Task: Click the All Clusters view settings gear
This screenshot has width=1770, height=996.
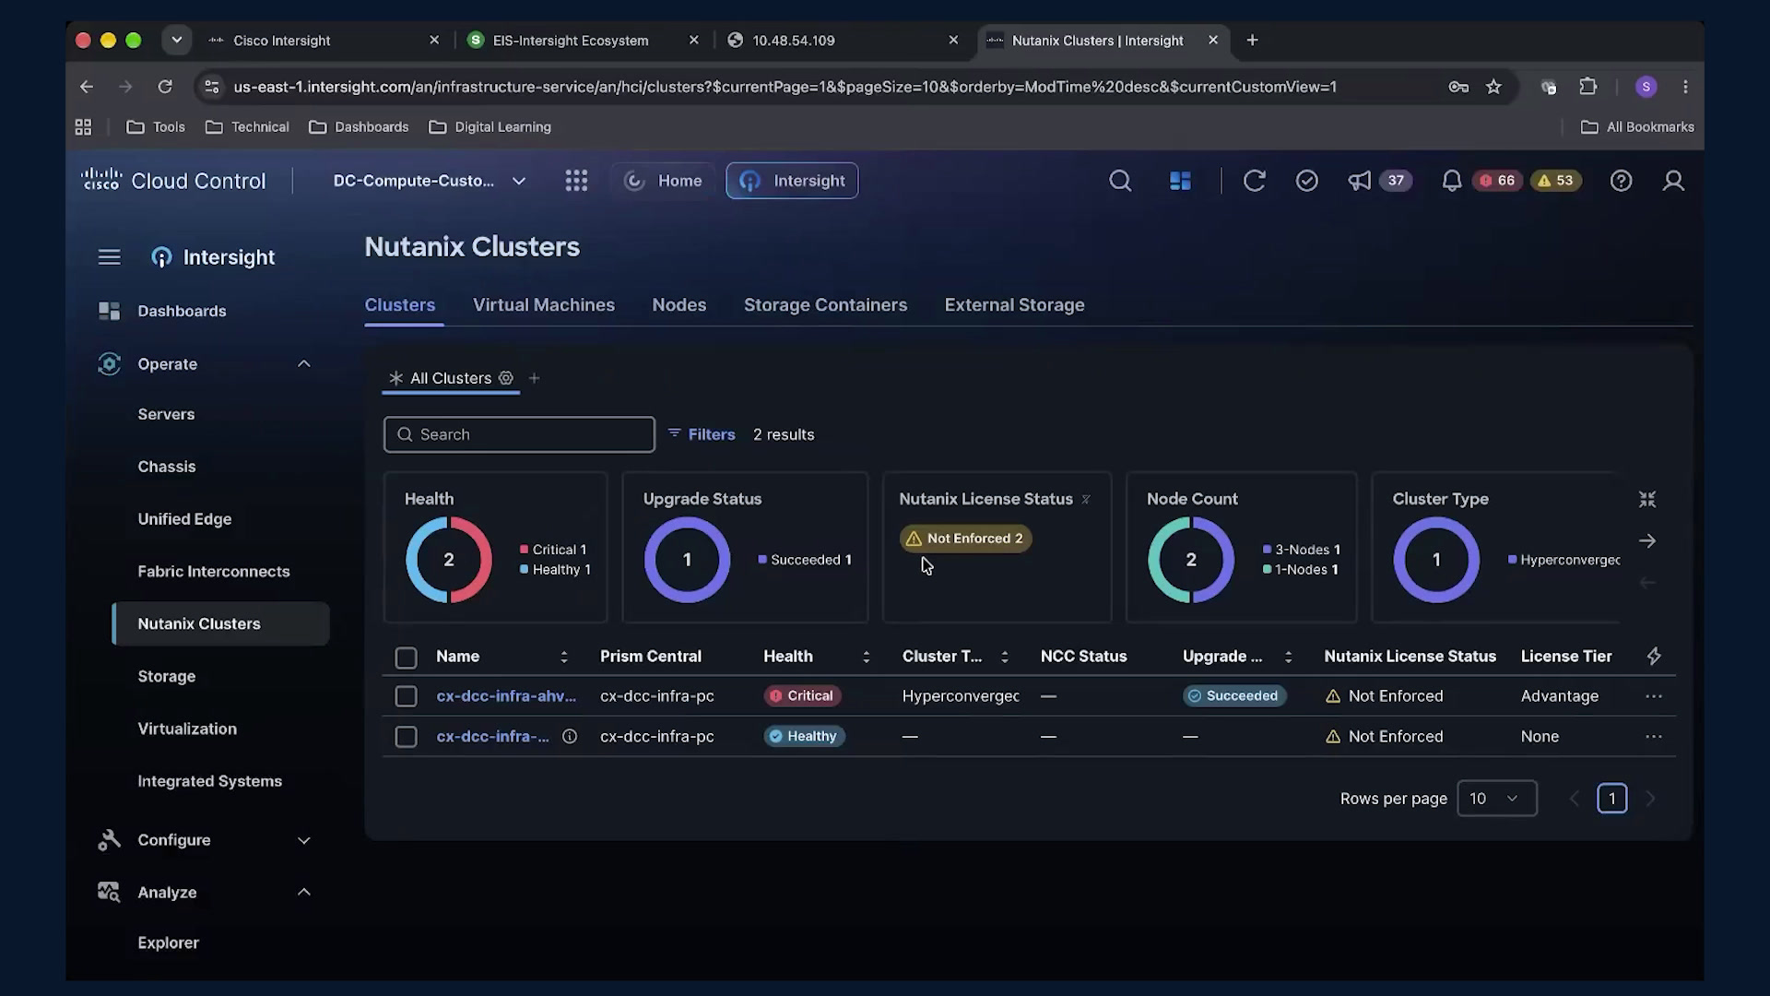Action: (x=505, y=378)
